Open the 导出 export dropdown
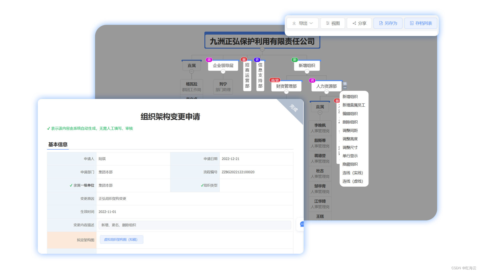This screenshot has height=272, width=480. [302, 23]
